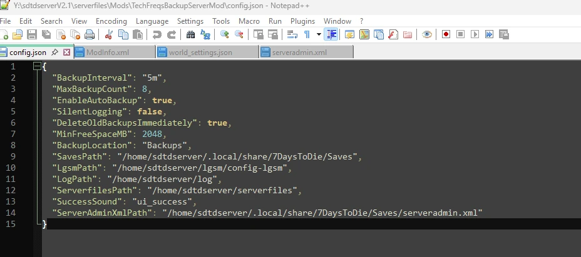Click the false value of SilentLogging
The width and height of the screenshot is (581, 257).
click(150, 111)
